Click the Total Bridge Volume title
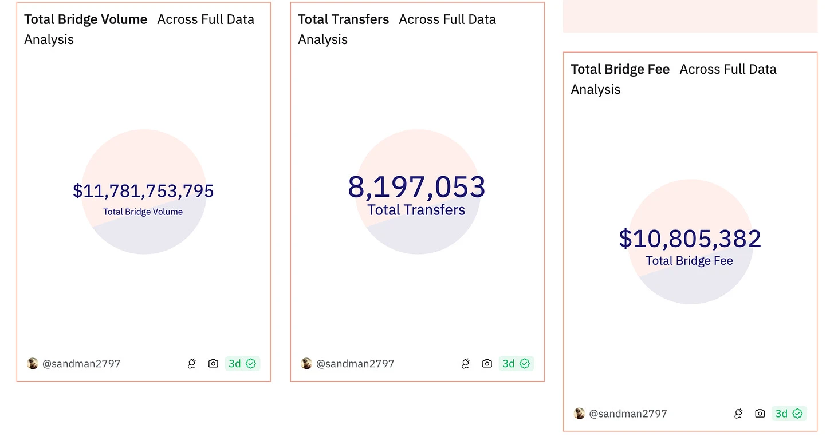 point(85,19)
